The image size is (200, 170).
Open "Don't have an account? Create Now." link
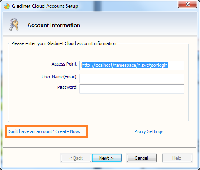click(x=44, y=131)
